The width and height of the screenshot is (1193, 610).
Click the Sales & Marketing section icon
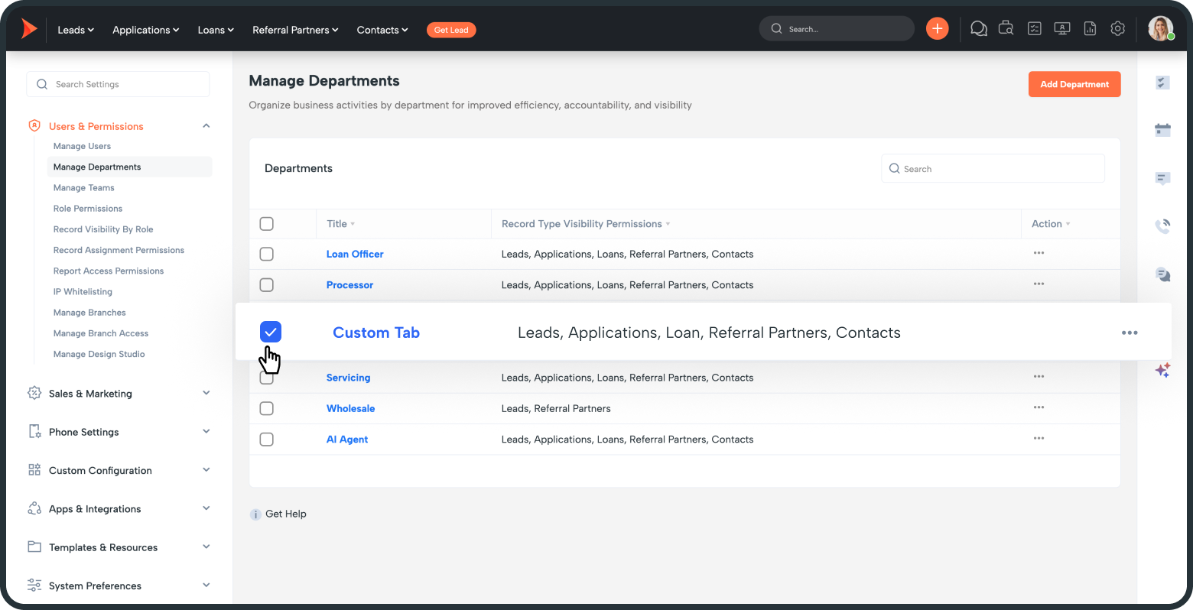(x=34, y=393)
